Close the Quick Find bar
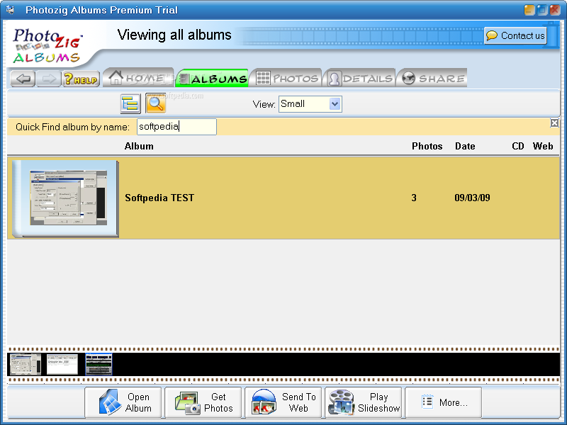The width and height of the screenshot is (567, 425). pos(554,123)
